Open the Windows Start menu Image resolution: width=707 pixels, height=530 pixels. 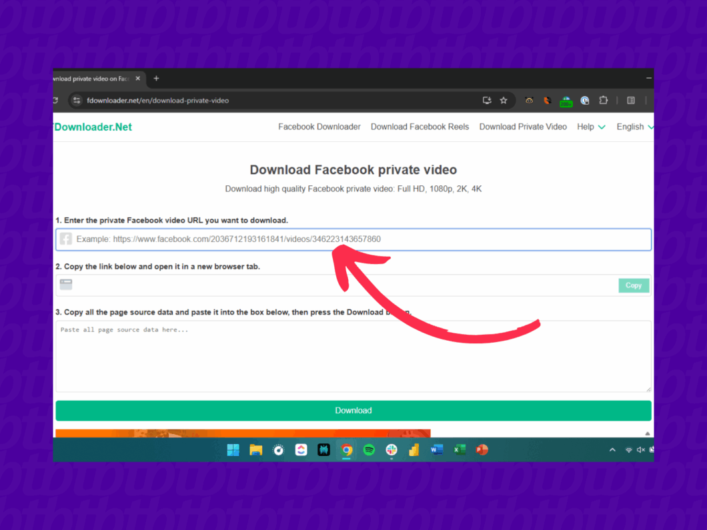[x=233, y=450]
